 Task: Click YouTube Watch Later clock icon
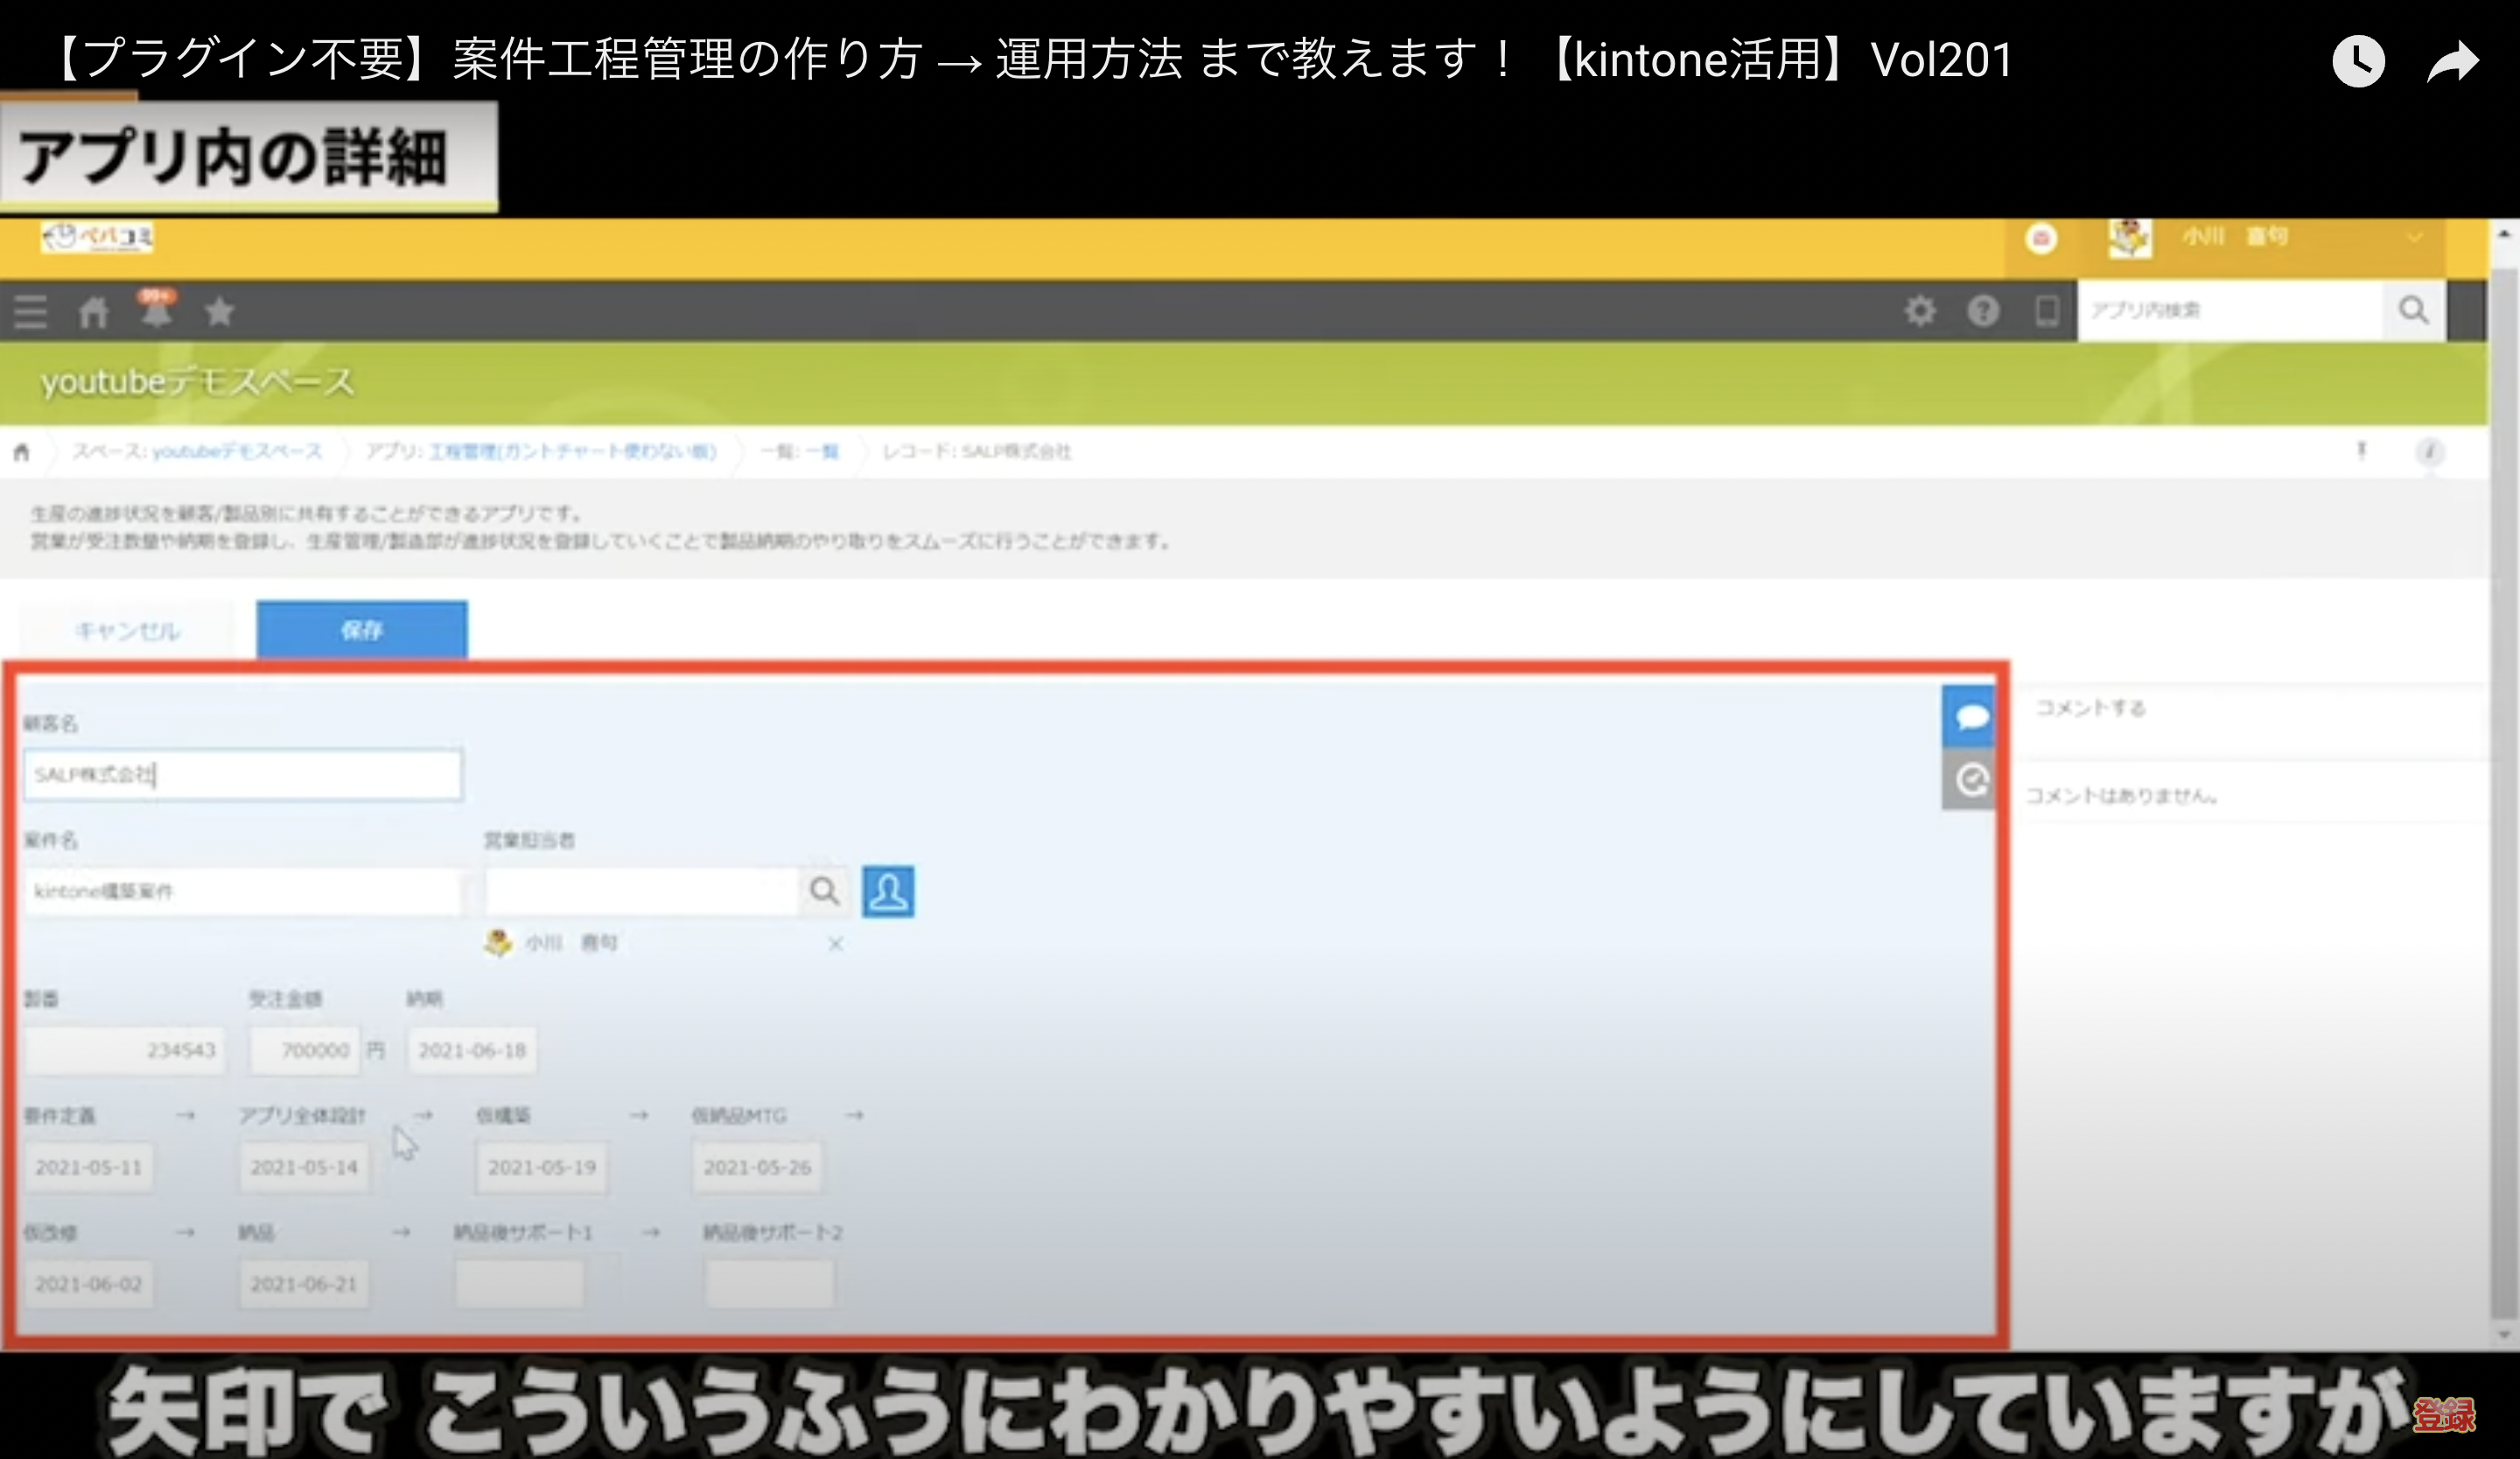coord(2358,62)
